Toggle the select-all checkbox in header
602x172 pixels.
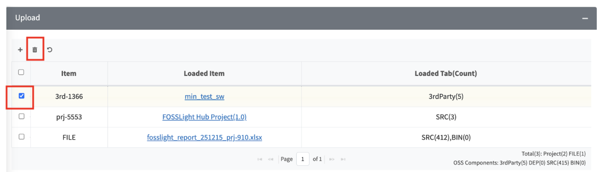[x=21, y=72]
